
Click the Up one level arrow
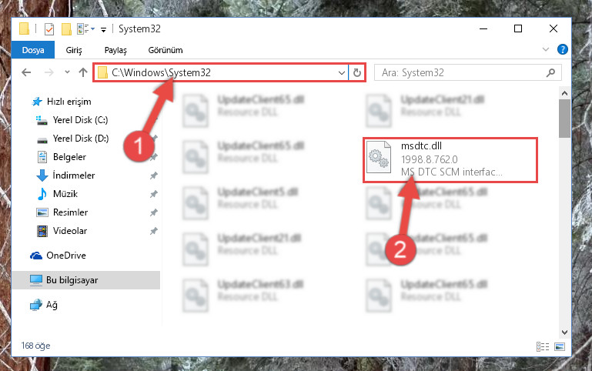click(83, 72)
